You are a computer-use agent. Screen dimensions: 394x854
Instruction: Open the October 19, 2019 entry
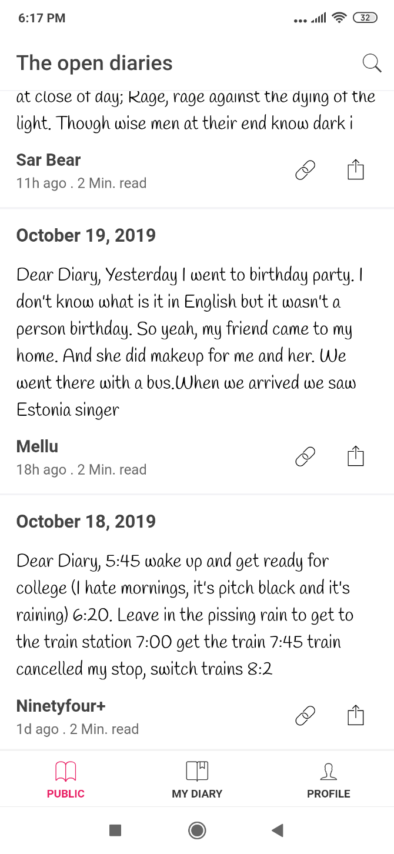click(x=86, y=235)
